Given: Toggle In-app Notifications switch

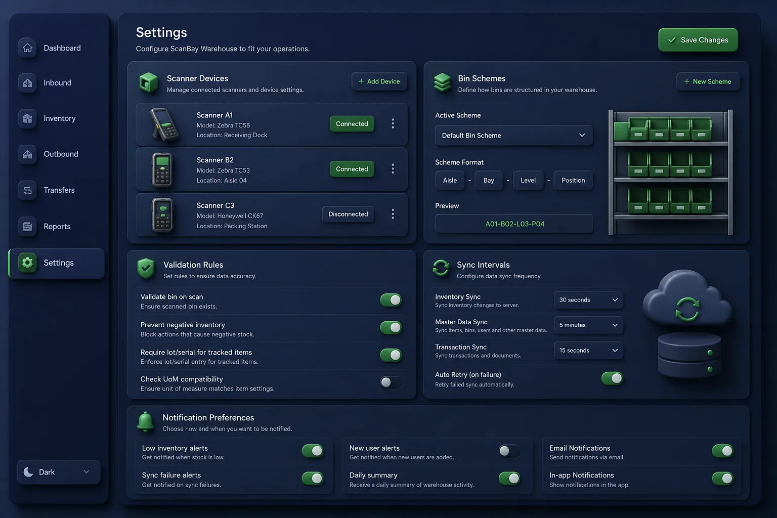Looking at the screenshot, I should (x=722, y=478).
